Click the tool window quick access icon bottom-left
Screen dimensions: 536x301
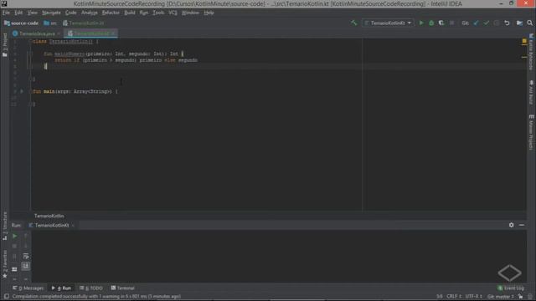tap(6, 297)
